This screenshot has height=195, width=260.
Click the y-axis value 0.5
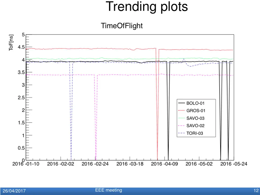[x=21, y=148]
